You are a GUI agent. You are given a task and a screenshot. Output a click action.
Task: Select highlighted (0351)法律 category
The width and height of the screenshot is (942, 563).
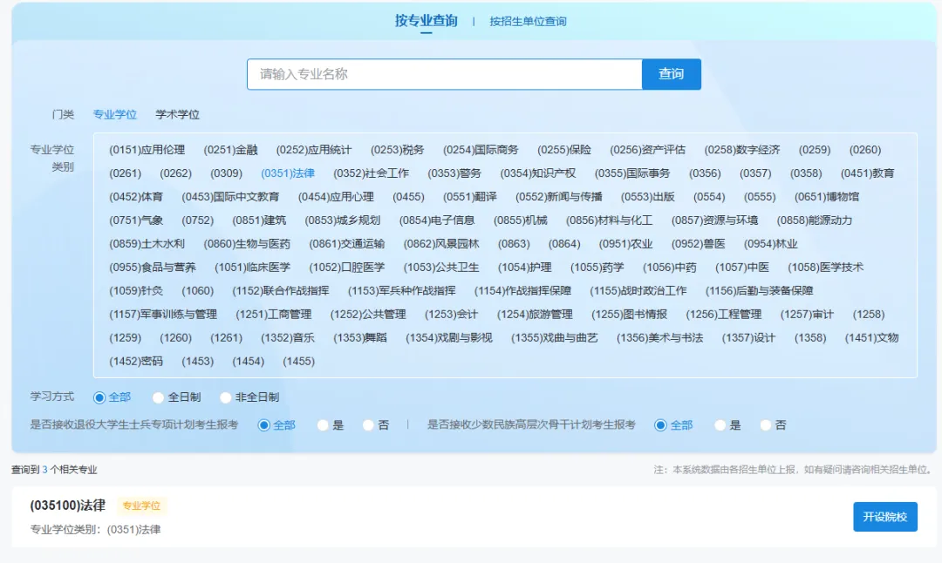click(x=288, y=173)
